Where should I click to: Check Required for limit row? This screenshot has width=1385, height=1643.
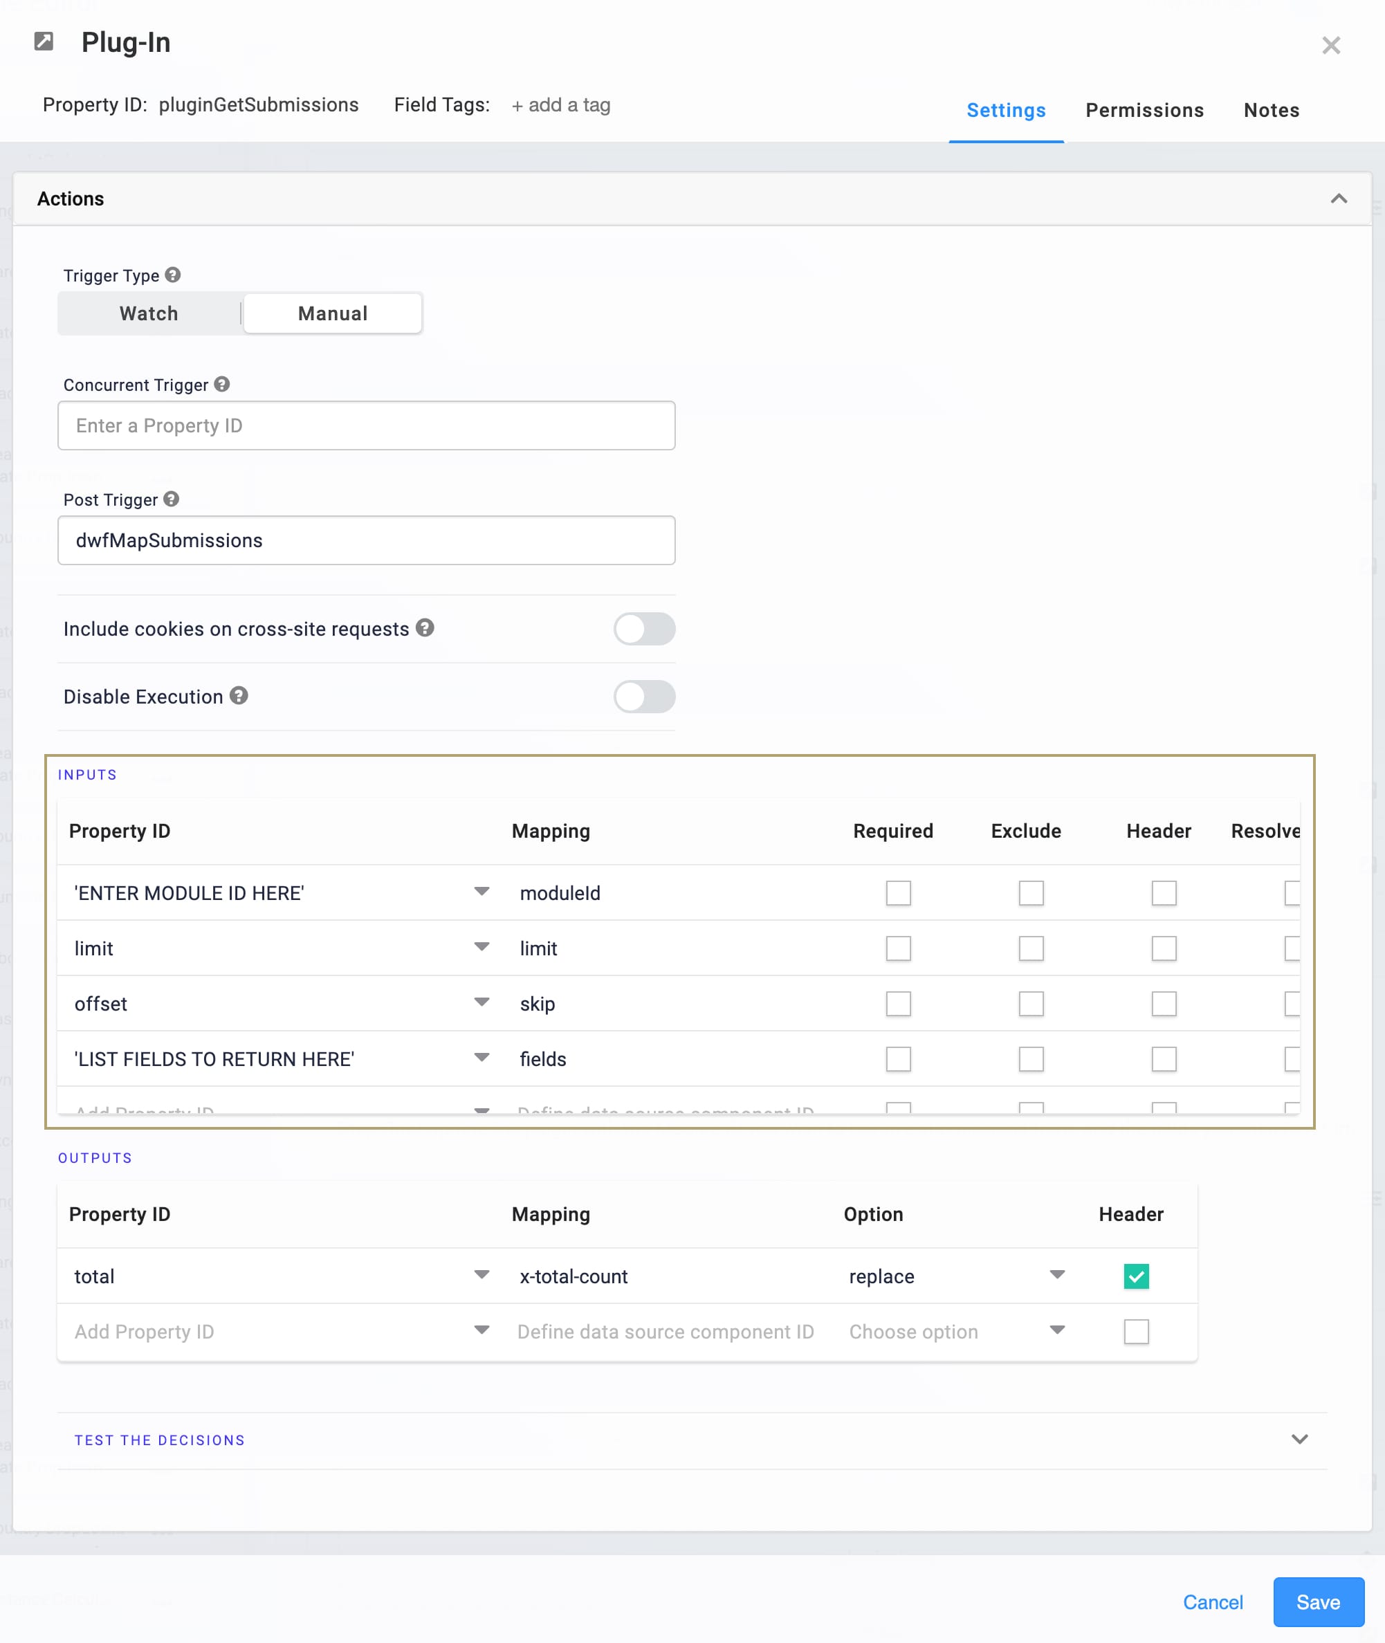pos(898,948)
